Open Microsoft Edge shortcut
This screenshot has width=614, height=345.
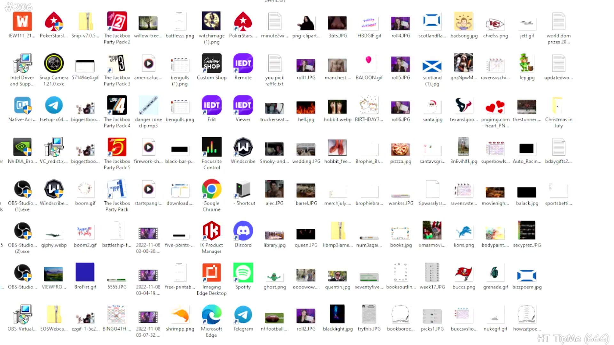[211, 314]
